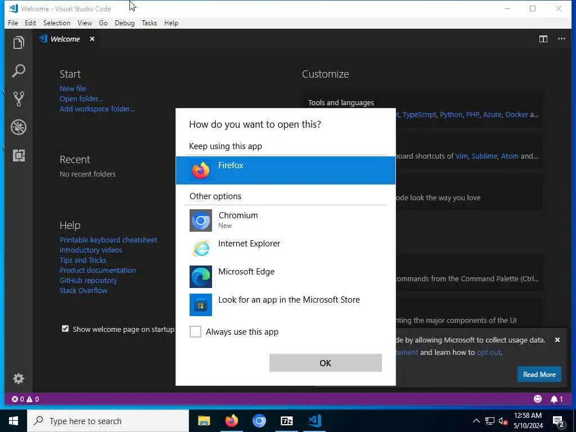Confirm with the OK button

pos(326,363)
